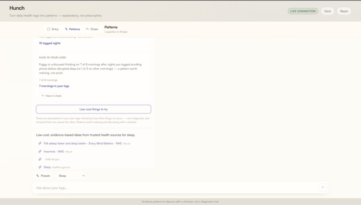The image size is (361, 205).
Task: Open '7 mornings in your logs' link
Action: tap(54, 86)
